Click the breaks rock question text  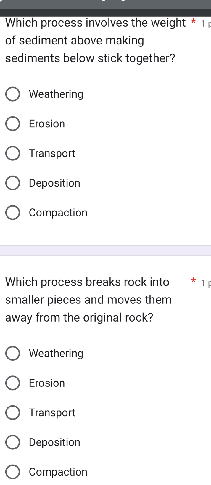click(x=88, y=300)
